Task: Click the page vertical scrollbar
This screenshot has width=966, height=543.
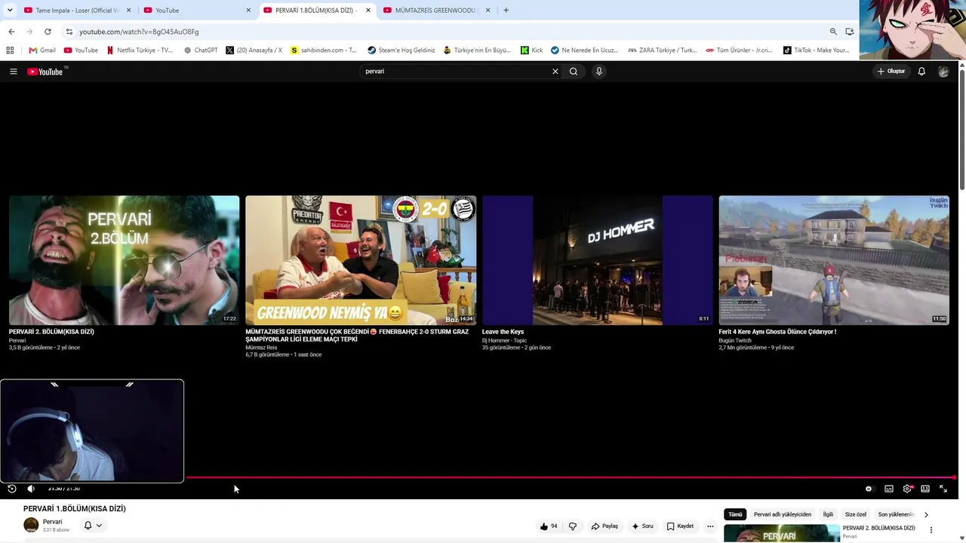Action: [961, 128]
